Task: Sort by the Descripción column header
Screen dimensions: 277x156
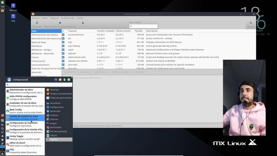Action: click(x=152, y=31)
